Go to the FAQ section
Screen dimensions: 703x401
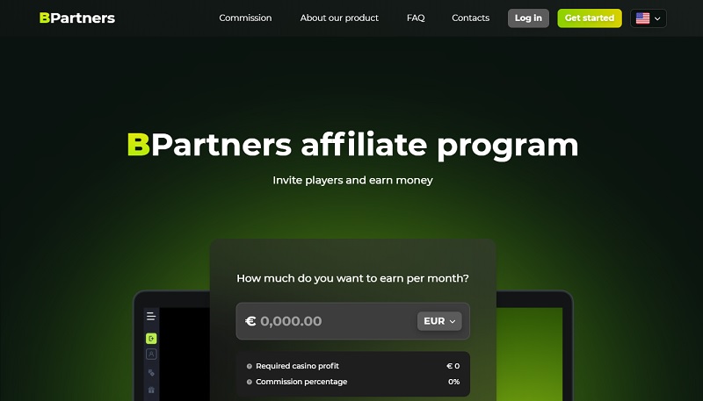(x=416, y=18)
